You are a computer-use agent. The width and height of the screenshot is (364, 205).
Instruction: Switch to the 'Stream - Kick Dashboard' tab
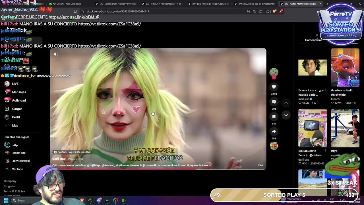click(x=69, y=4)
